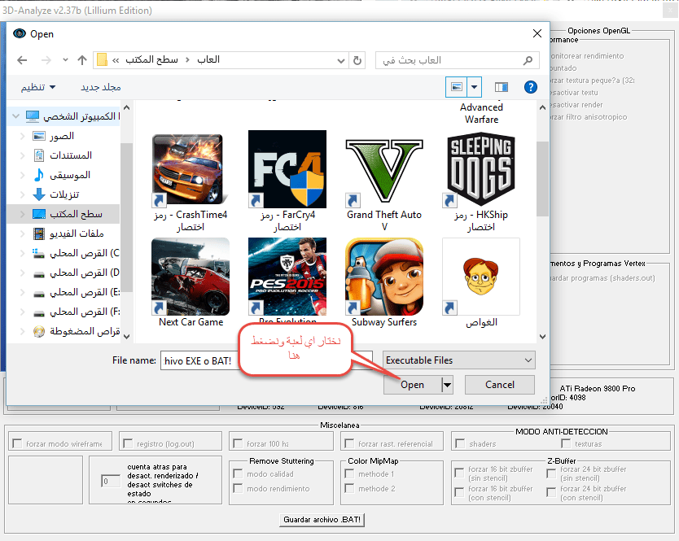Open the recent locations dropdown arrow
679x541 pixels.
point(65,60)
